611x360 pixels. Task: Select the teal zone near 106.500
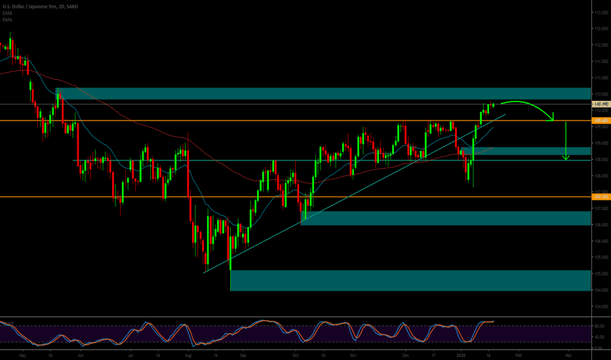446,218
